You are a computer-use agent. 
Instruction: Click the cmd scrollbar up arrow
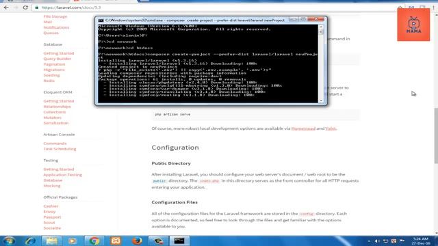(321, 27)
